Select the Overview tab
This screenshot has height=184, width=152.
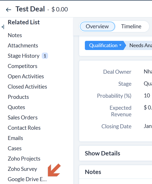[x=97, y=26]
